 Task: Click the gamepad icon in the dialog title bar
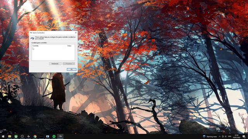point(31,33)
